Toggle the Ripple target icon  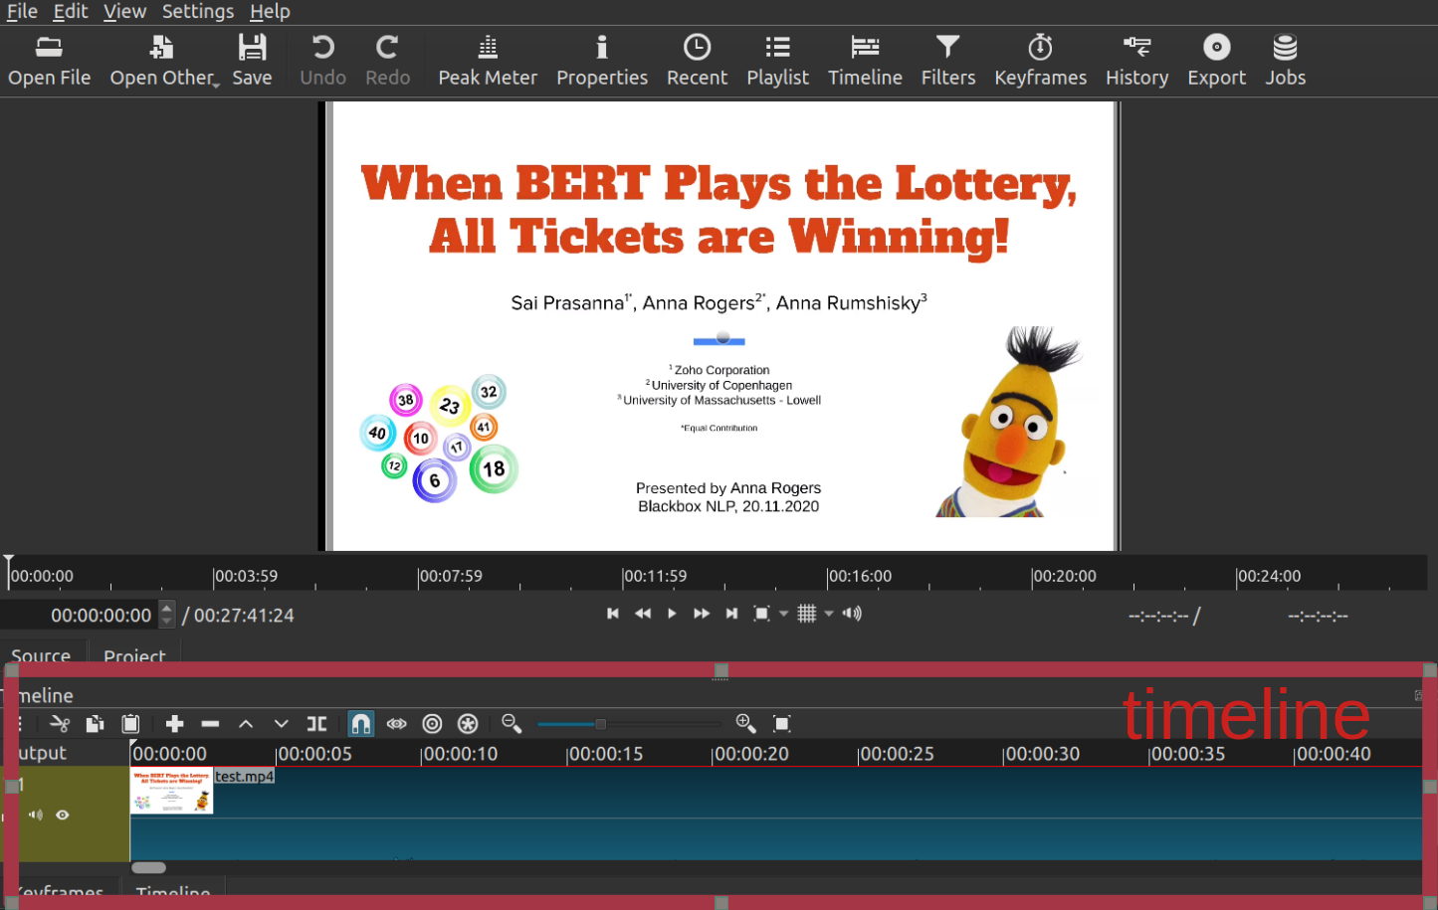pyautogui.click(x=432, y=724)
